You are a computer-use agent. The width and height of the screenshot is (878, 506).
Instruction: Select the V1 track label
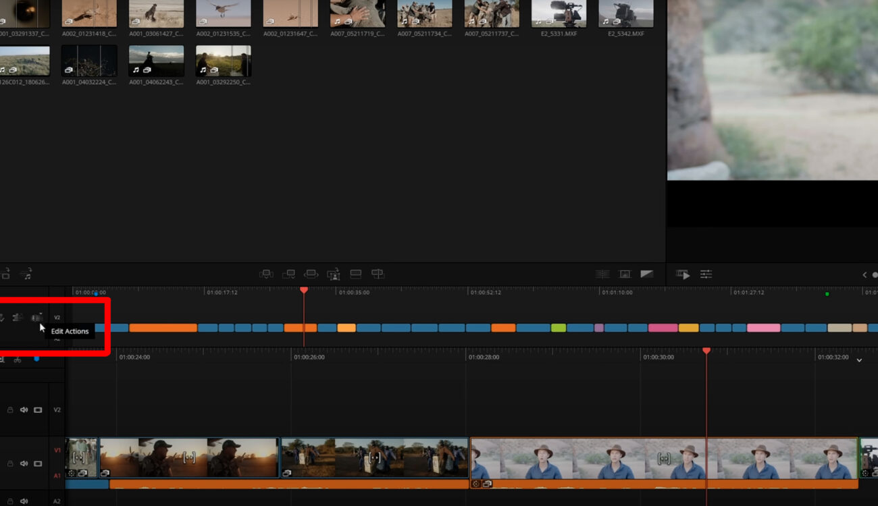click(x=57, y=450)
